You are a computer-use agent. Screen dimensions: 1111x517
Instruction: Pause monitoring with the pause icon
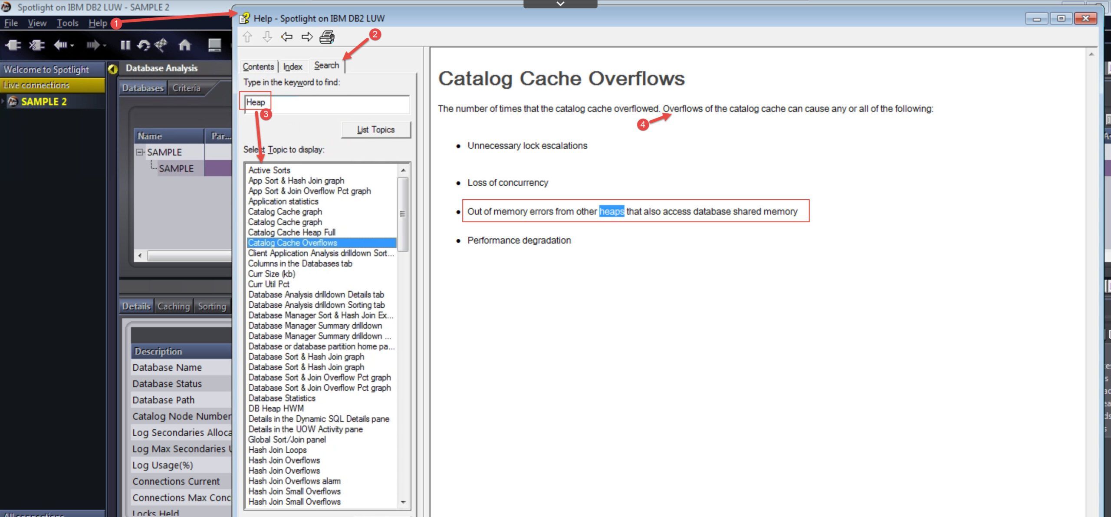125,45
